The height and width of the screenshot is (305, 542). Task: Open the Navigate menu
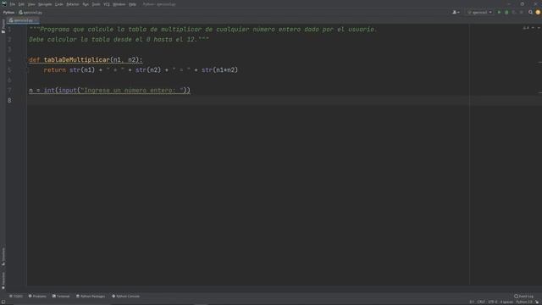pos(45,4)
